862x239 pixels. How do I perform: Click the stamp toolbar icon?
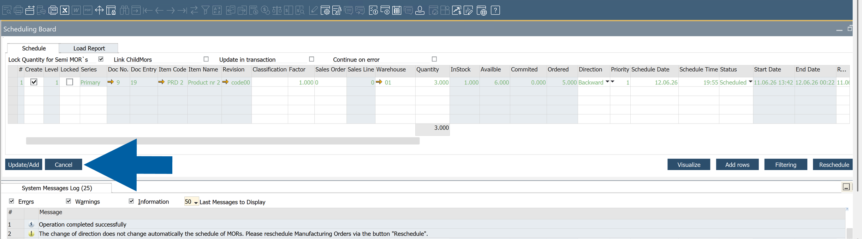tap(420, 11)
